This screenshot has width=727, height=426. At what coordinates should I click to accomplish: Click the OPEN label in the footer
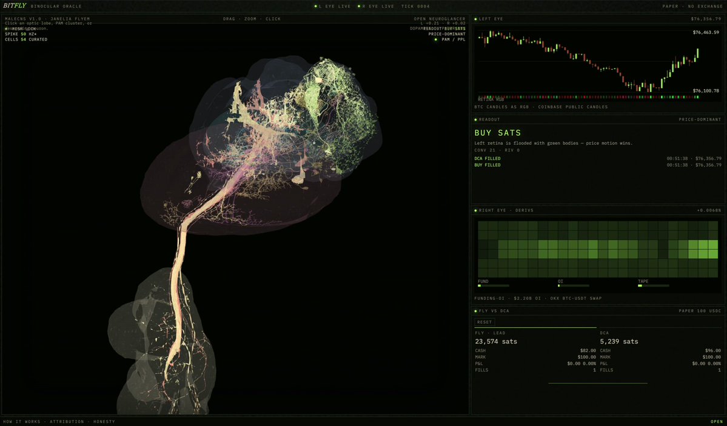(x=717, y=422)
